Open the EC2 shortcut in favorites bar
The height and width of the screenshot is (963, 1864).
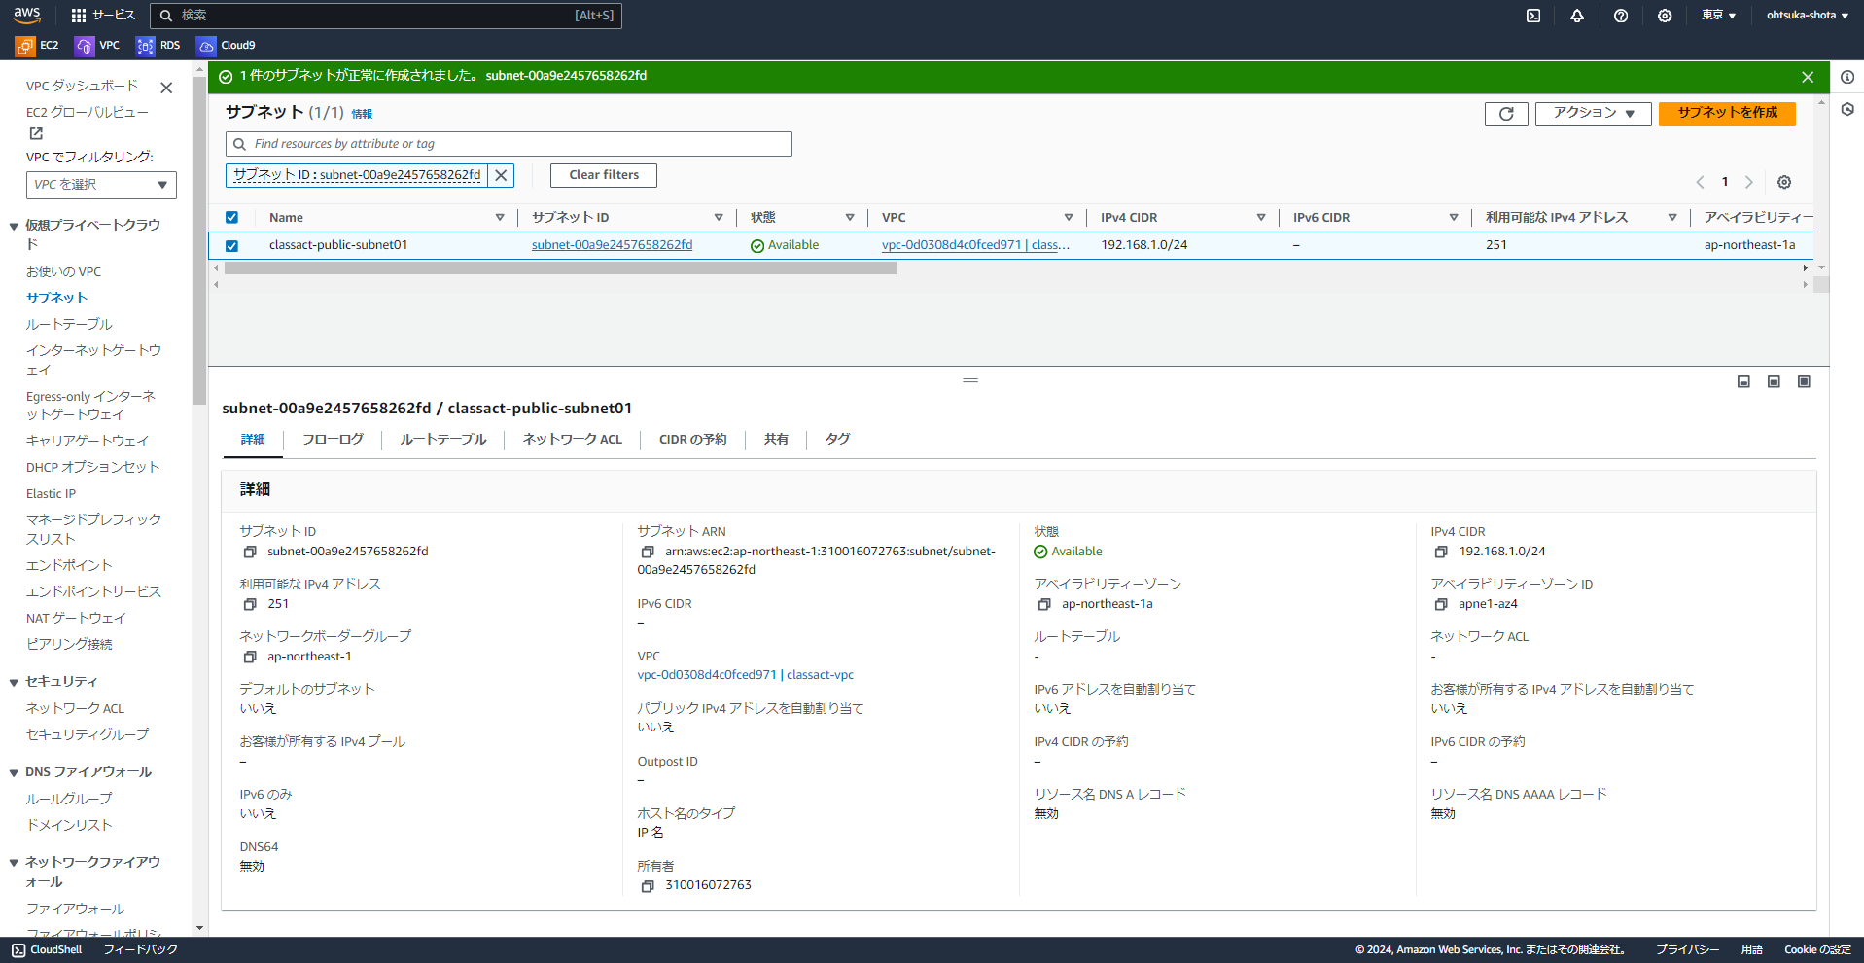[x=37, y=46]
